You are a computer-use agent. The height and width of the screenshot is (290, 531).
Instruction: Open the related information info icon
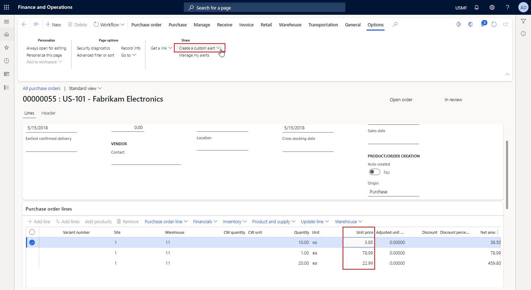(x=523, y=34)
